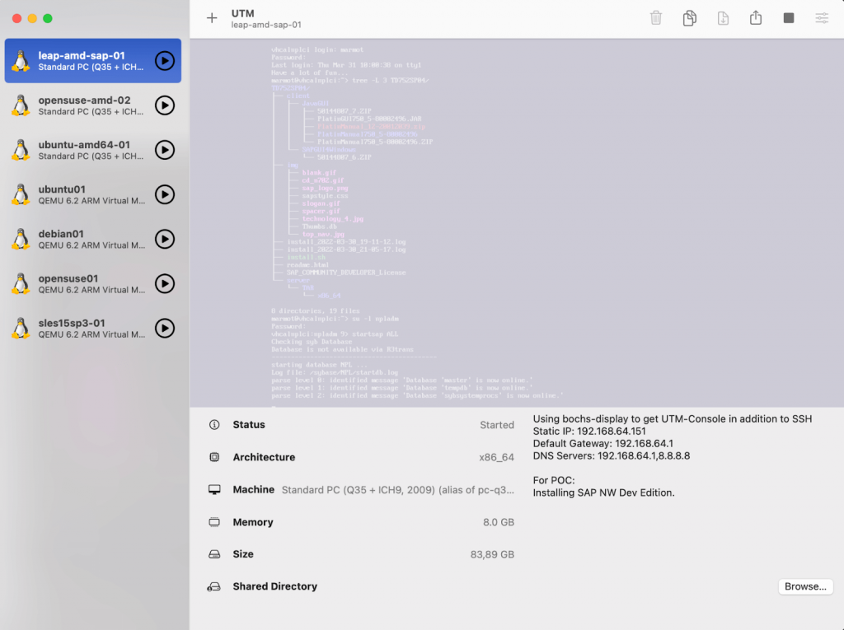Select the opensuse01 VM name in sidebar
This screenshot has height=630, width=844.
[x=68, y=278]
